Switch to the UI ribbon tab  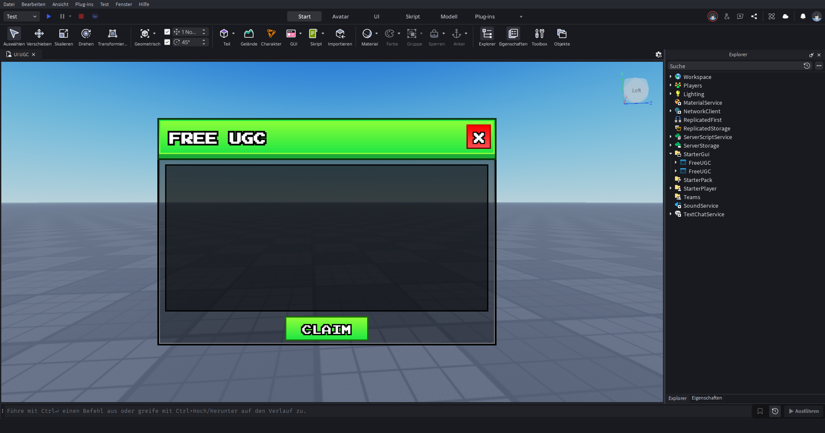[x=377, y=16]
